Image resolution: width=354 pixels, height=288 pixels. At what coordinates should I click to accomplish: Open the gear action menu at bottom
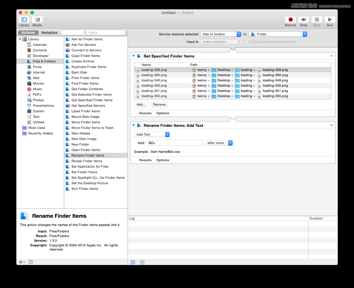(22, 262)
